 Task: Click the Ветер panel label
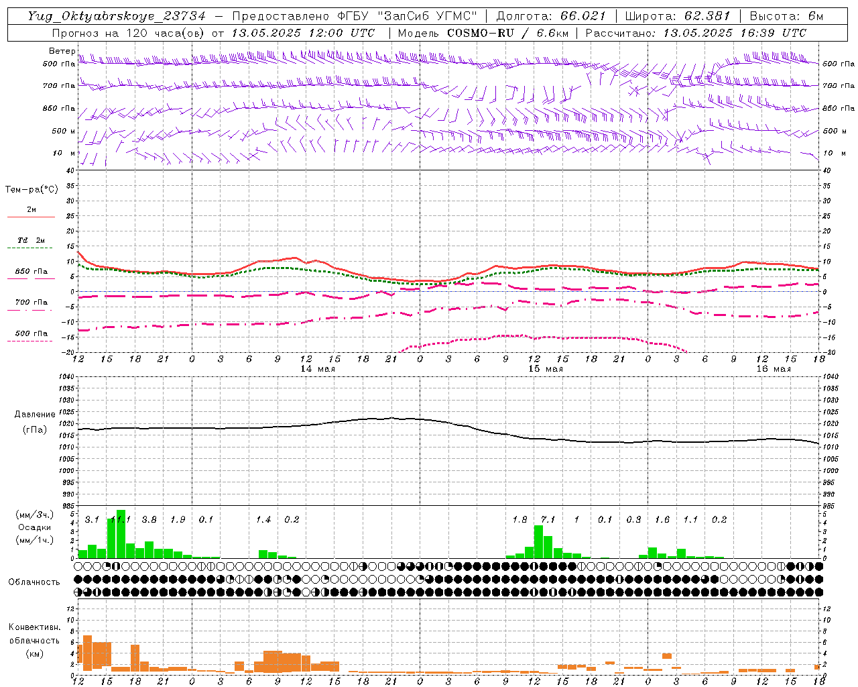(x=62, y=51)
